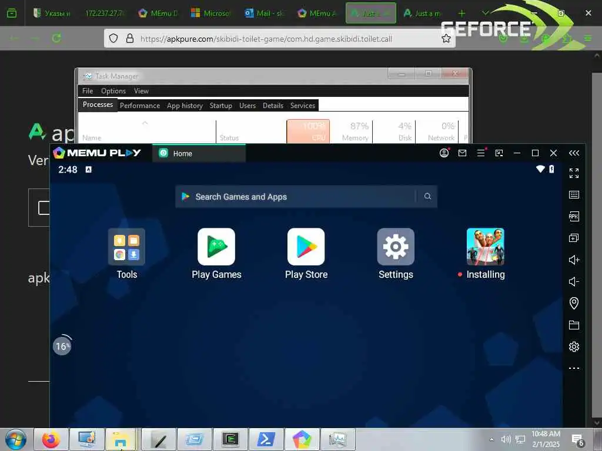602x451 pixels.
Task: Select Processes tab in Task Manager
Action: pos(98,105)
